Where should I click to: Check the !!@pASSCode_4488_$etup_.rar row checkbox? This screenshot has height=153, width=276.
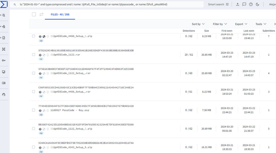pos(33,92)
